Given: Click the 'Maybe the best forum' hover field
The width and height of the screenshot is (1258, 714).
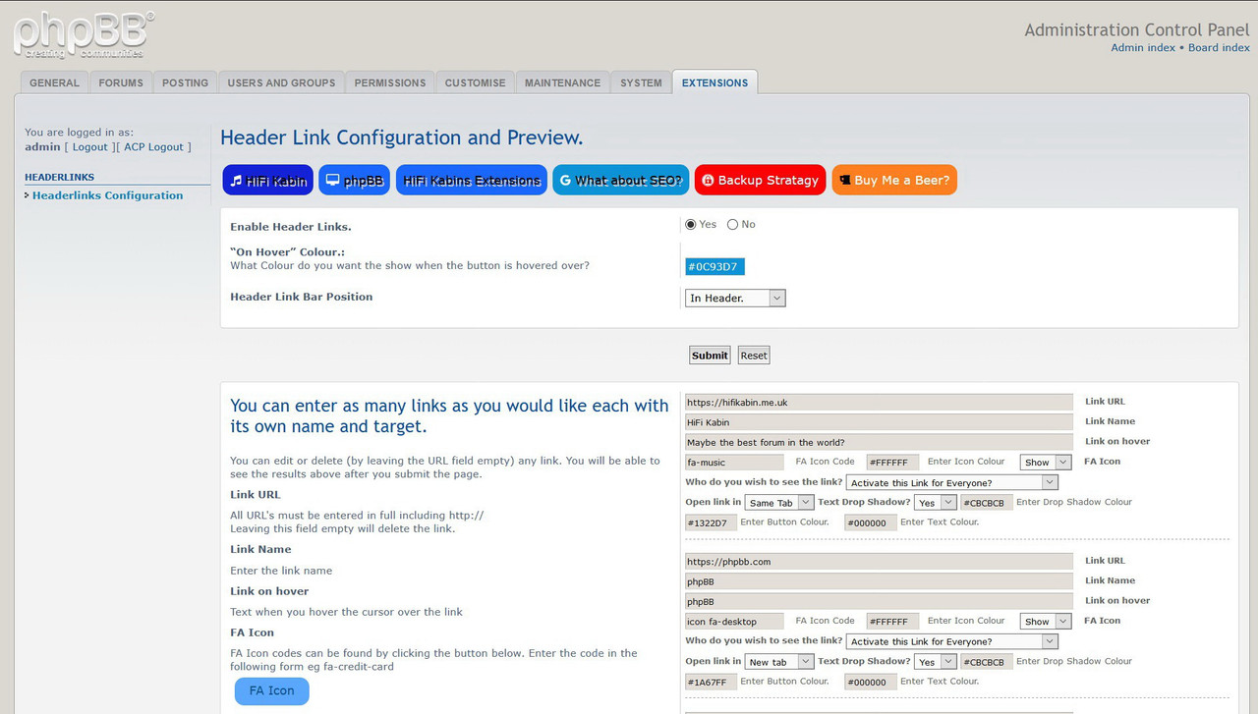Looking at the screenshot, I should click(x=879, y=442).
